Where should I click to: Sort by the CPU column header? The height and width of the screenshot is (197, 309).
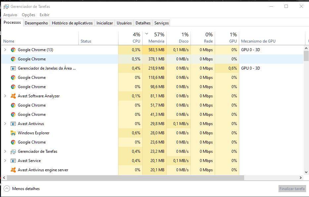coord(130,38)
